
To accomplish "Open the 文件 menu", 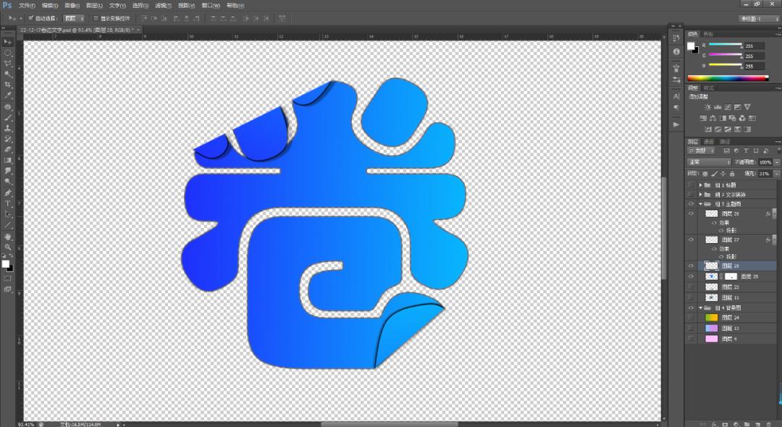I will pyautogui.click(x=27, y=6).
